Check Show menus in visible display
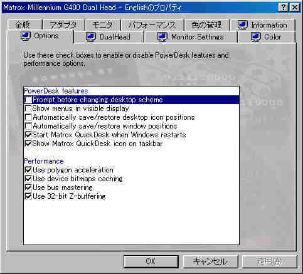The image size is (303, 274). coord(28,108)
